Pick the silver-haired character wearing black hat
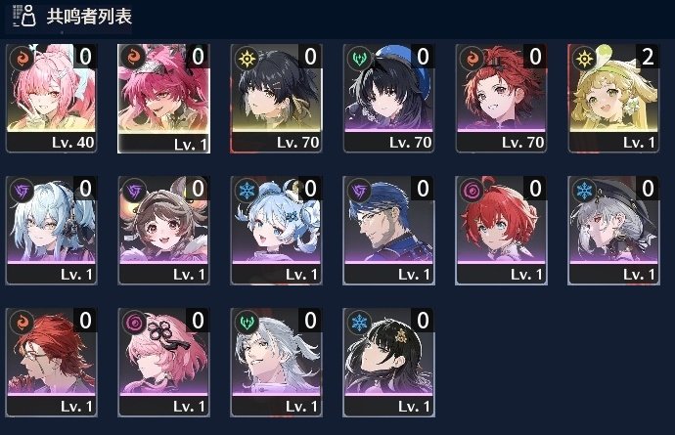 (613, 230)
